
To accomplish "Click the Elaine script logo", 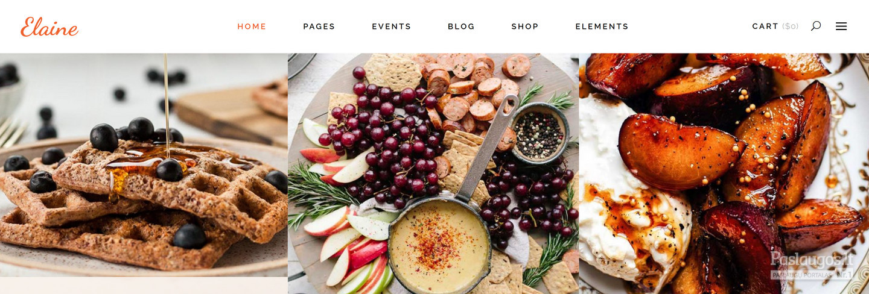I will (x=49, y=27).
